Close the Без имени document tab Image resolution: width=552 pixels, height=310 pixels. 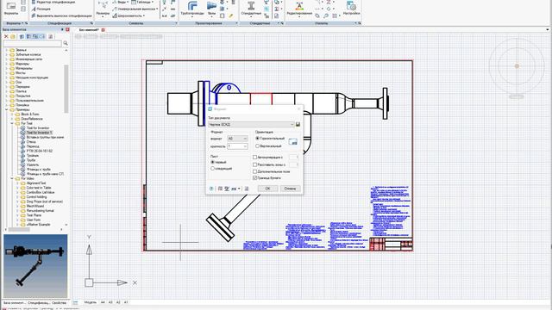pos(103,30)
